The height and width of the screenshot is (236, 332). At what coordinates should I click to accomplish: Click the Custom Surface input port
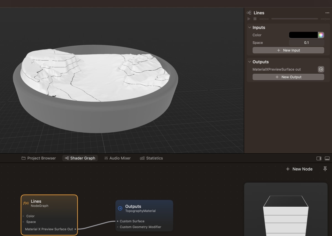pyautogui.click(x=118, y=221)
